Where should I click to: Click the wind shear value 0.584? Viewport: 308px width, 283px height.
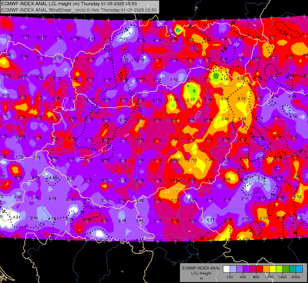pos(208,119)
